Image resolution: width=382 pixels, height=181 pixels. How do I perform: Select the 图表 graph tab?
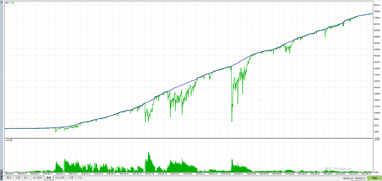click(x=49, y=178)
